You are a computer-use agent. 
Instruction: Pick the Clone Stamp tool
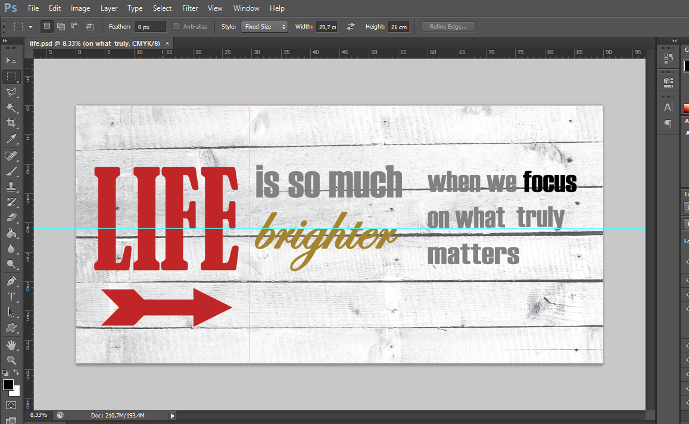click(11, 187)
